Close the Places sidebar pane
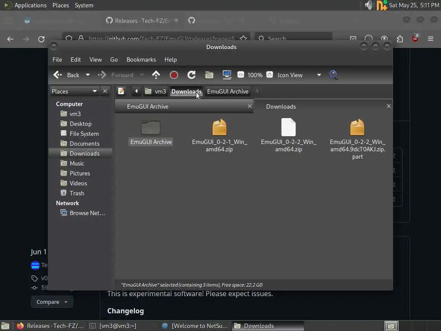 (105, 91)
